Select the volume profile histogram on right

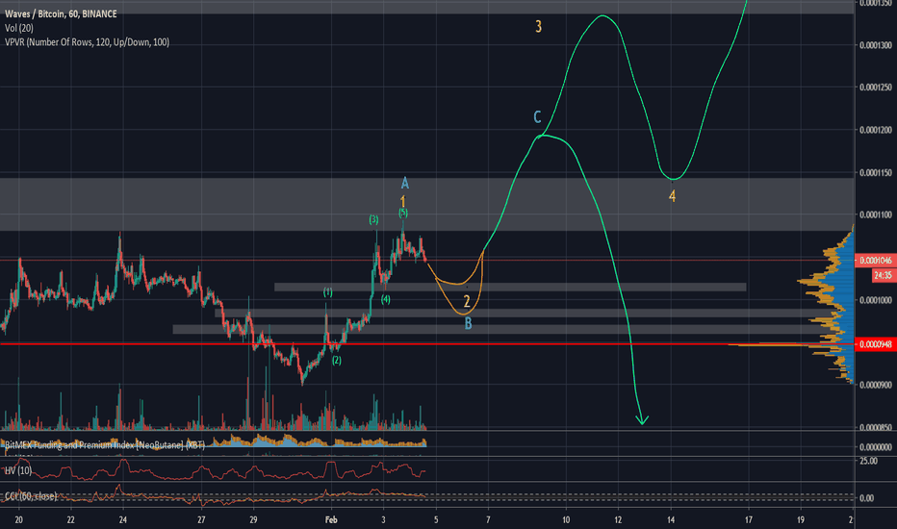click(x=827, y=304)
